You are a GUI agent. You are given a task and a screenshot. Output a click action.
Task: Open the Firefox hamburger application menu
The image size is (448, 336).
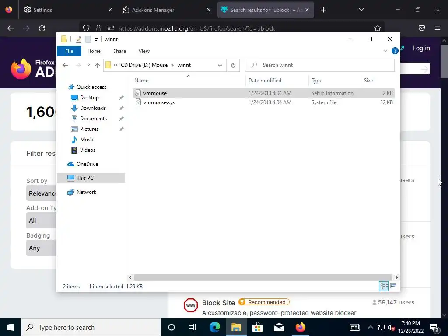click(437, 28)
